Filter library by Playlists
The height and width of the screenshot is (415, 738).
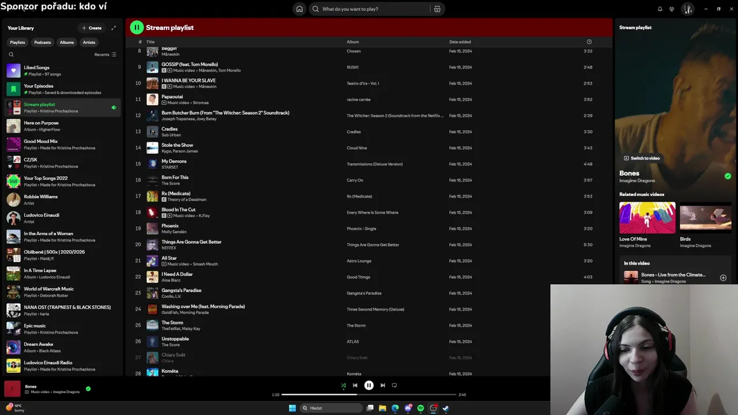[17, 42]
